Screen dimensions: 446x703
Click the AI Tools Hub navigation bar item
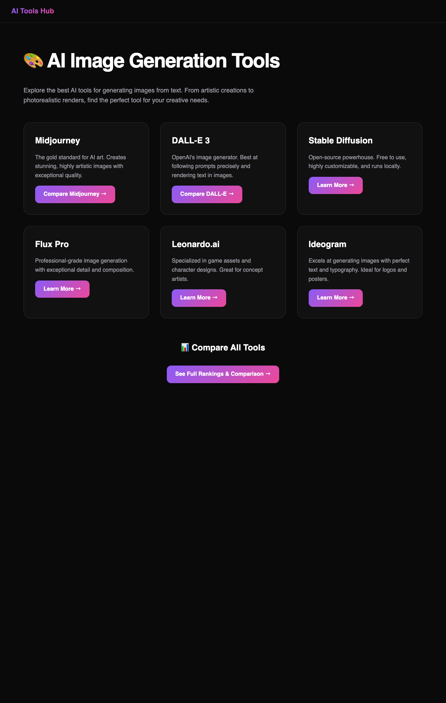pos(32,11)
